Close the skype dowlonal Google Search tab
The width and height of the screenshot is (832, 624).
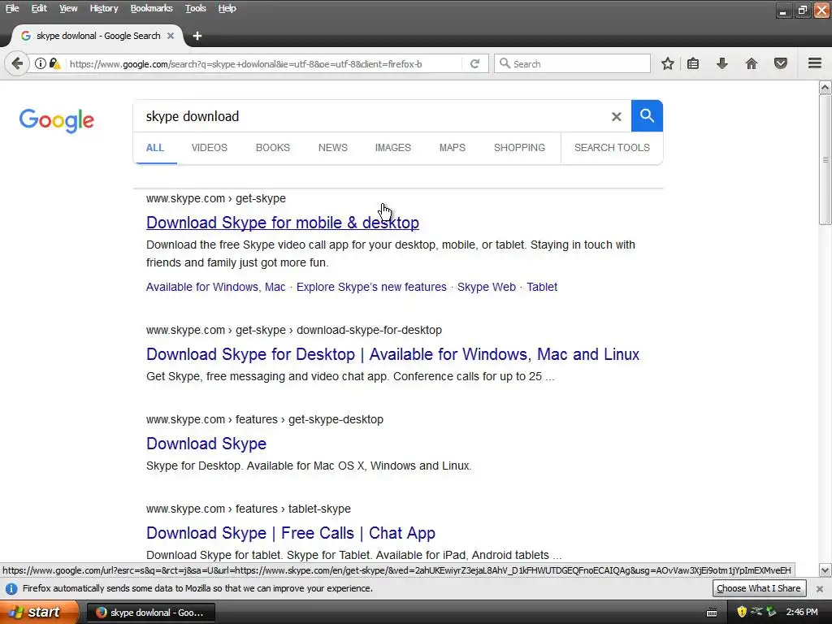point(171,36)
